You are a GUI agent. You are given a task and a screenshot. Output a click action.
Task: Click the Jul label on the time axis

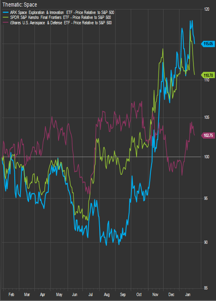tap(91, 294)
